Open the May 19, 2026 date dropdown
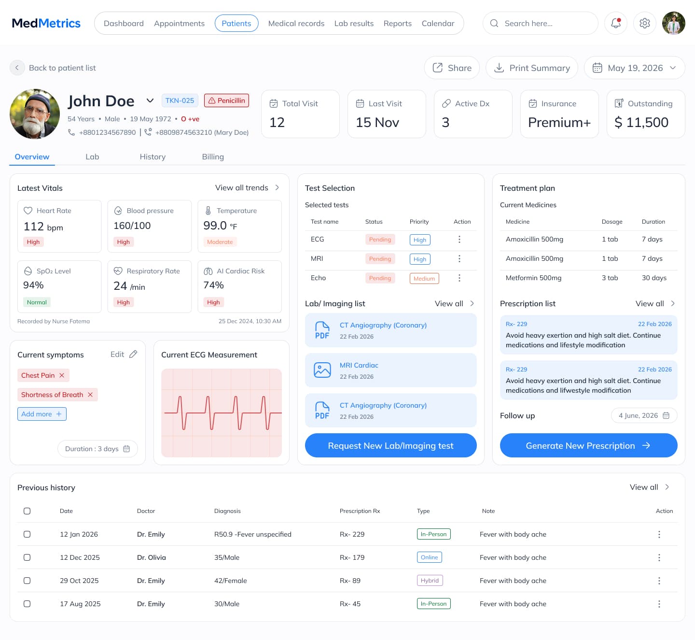 (x=635, y=68)
